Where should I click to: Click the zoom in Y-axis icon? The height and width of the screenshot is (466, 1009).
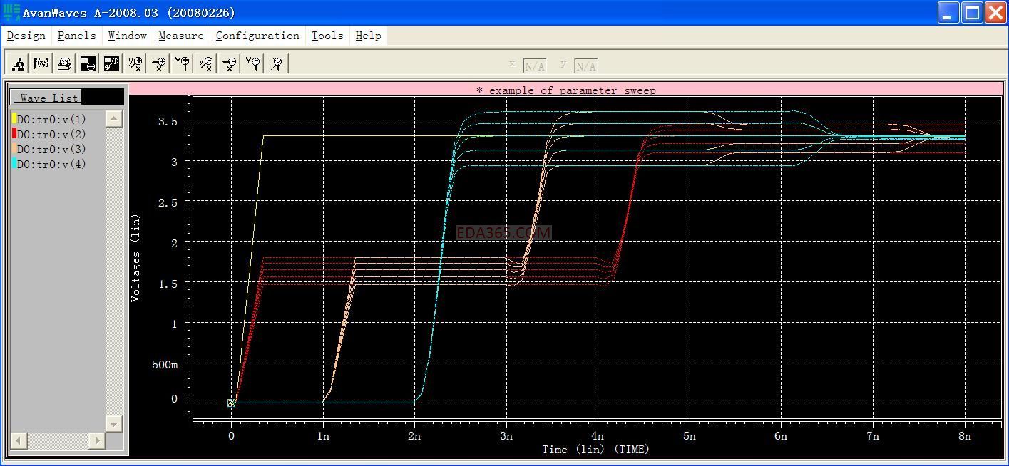[183, 64]
